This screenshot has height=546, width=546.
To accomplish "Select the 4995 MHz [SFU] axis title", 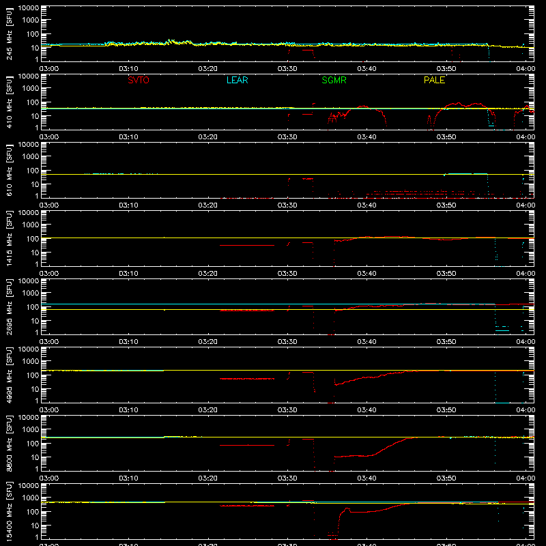I will tap(10, 375).
